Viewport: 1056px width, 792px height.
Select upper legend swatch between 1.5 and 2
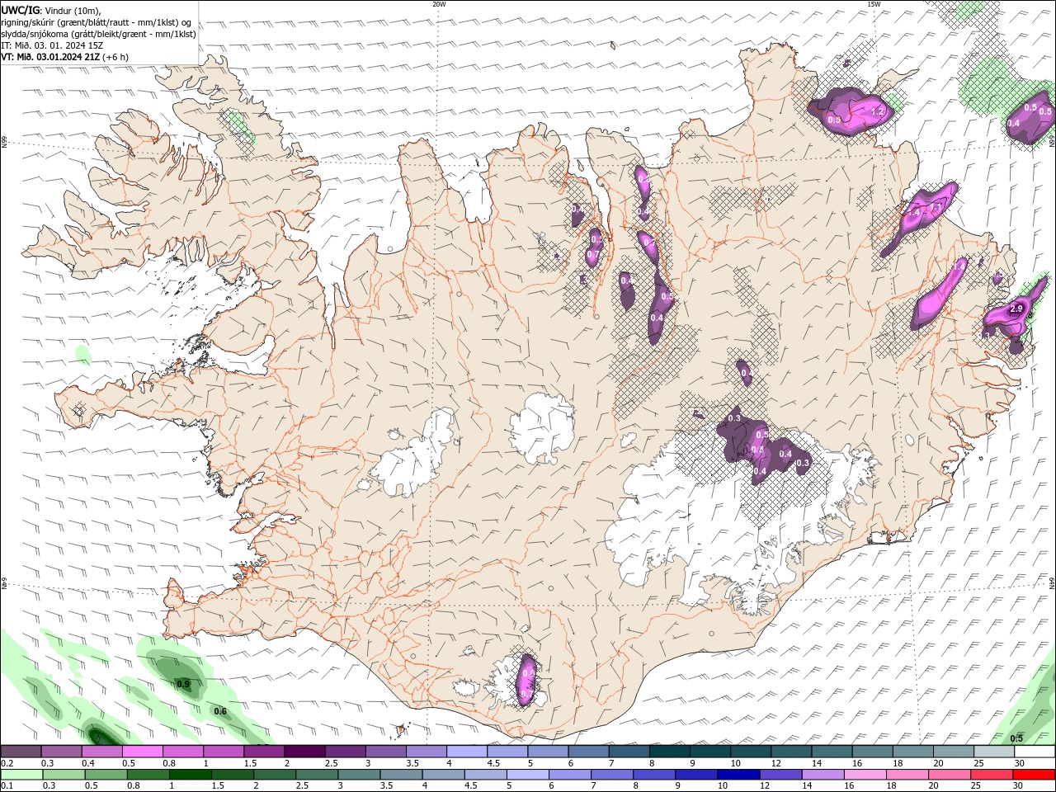[x=263, y=751]
